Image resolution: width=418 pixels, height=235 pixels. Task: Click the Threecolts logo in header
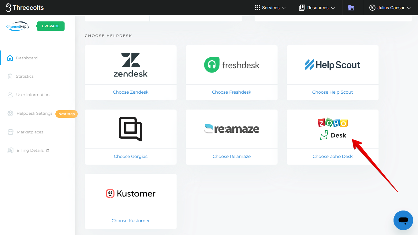click(25, 8)
